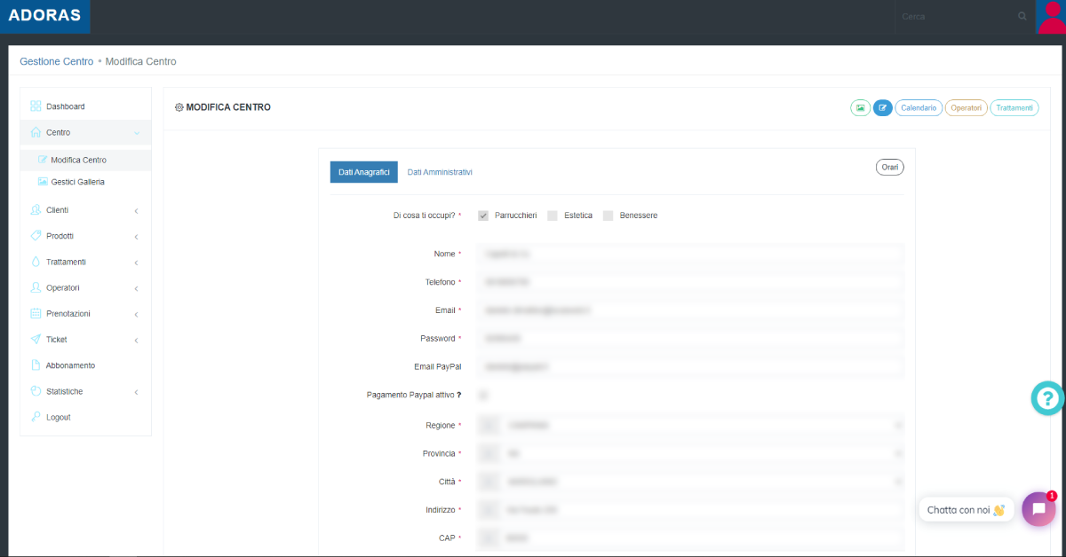Expand the Operatori submenu arrow
Image resolution: width=1066 pixels, height=557 pixels.
[x=136, y=288]
